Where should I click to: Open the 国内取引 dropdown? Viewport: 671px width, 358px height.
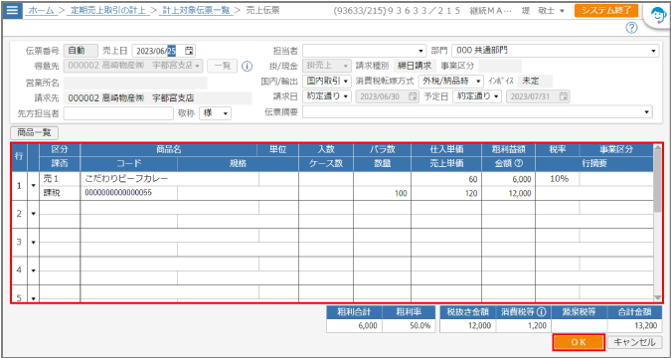(327, 81)
